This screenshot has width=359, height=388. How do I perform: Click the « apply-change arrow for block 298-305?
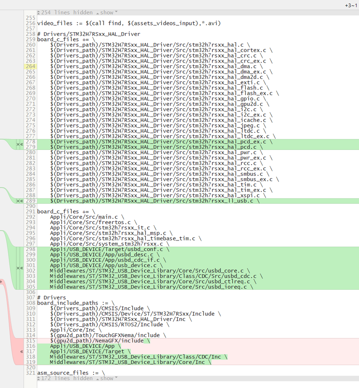(21, 268)
